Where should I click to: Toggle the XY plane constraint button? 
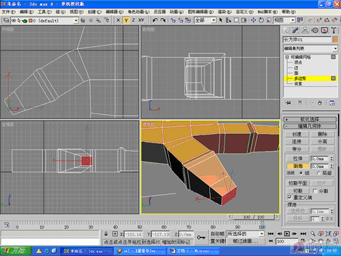click(x=141, y=20)
